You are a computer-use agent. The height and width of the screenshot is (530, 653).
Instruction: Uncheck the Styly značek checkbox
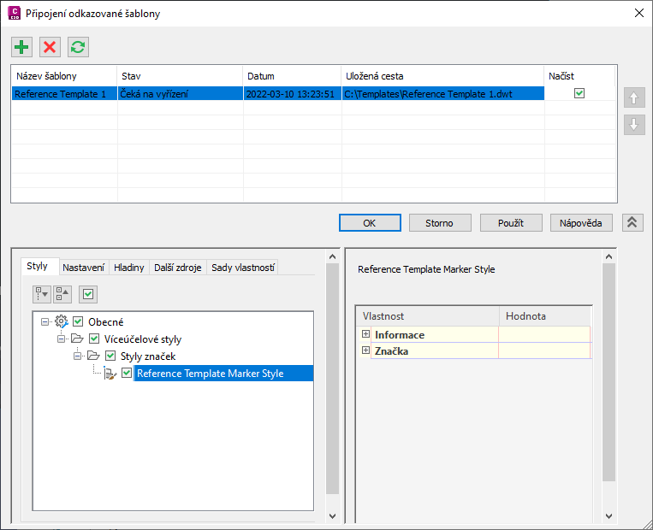click(x=110, y=356)
